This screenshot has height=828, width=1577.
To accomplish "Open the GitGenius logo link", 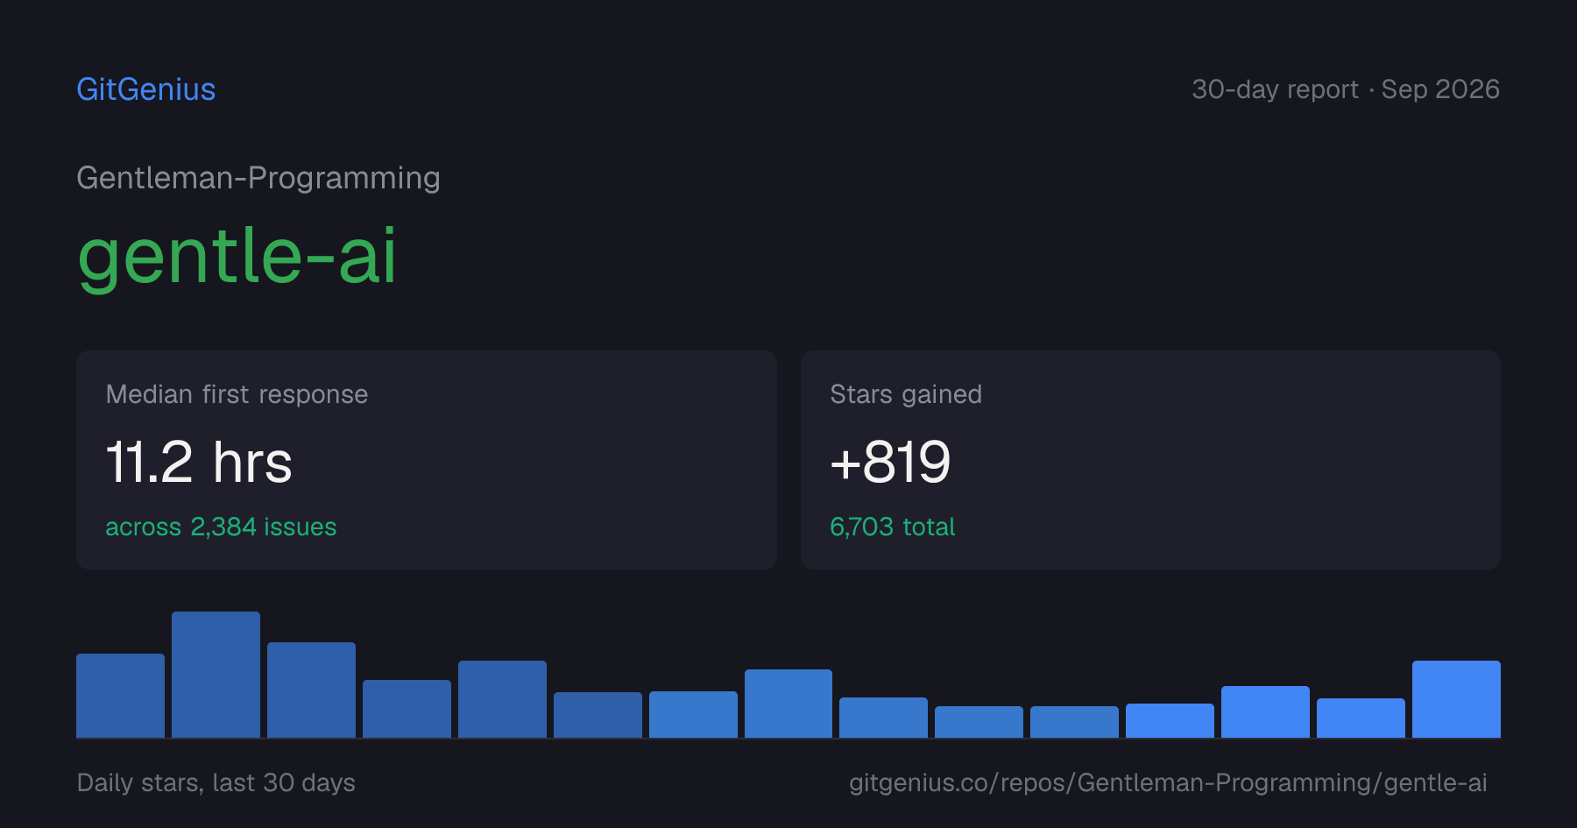I will (x=145, y=89).
